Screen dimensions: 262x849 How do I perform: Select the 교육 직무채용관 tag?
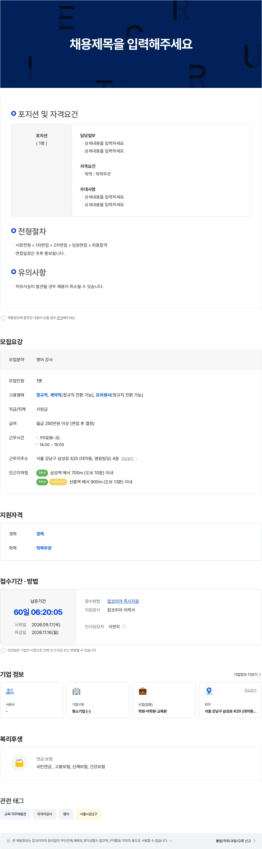coord(15,814)
